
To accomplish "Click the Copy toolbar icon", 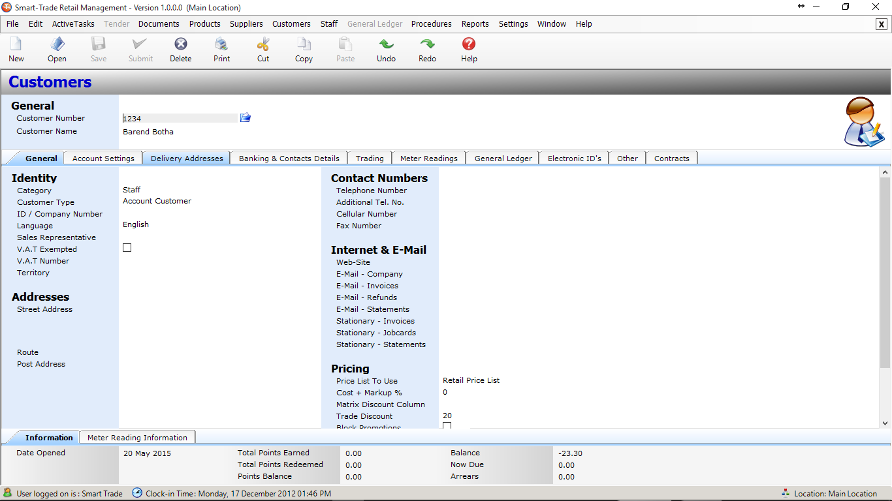I will pos(304,44).
